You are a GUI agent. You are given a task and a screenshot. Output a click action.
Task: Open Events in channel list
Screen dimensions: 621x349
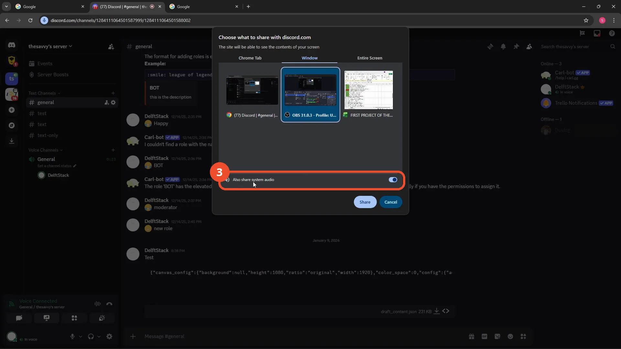pyautogui.click(x=45, y=64)
